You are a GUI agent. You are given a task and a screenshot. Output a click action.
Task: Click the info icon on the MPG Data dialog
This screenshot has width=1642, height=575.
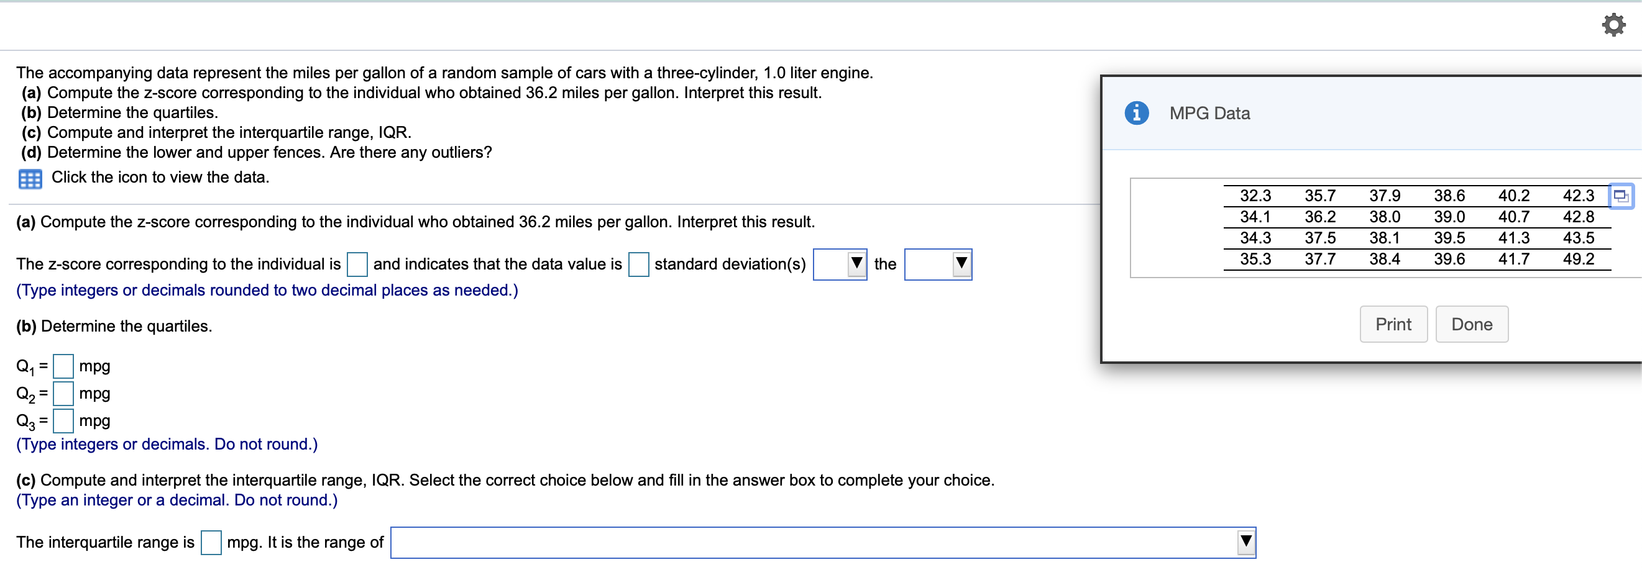point(1137,113)
